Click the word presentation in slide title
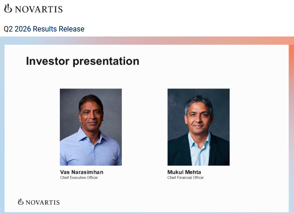294x214 pixels. click(x=106, y=62)
